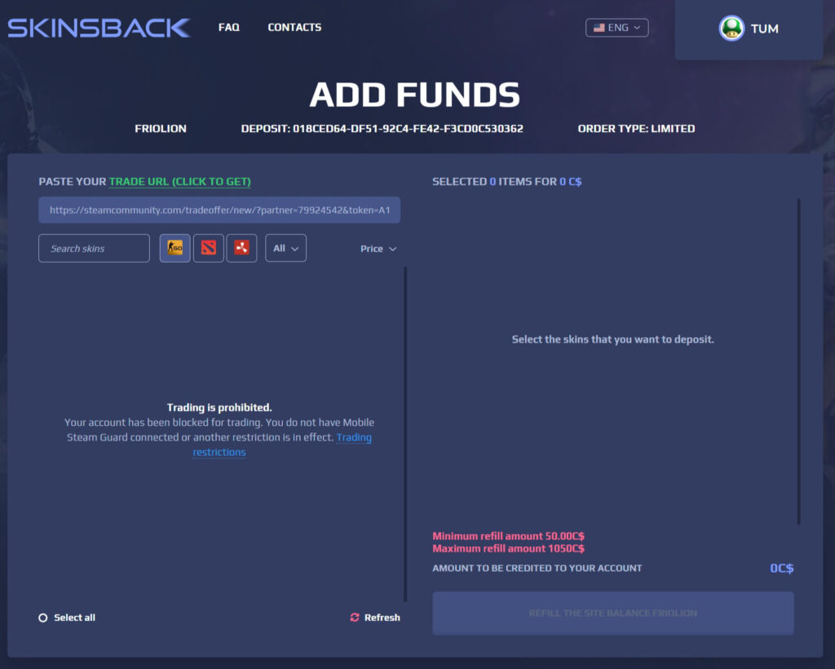The width and height of the screenshot is (835, 669).
Task: Open the Price sort dropdown
Action: tap(378, 249)
